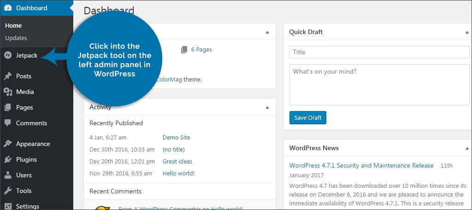Open the 6 Pages link
The width and height of the screenshot is (472, 210).
[201, 50]
